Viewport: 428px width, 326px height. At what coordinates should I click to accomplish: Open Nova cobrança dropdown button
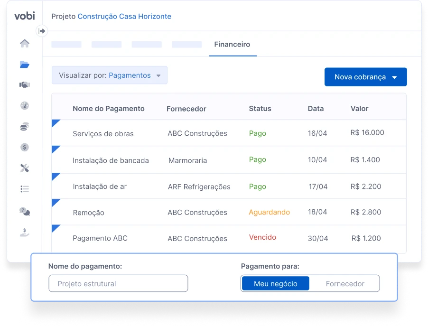[365, 77]
